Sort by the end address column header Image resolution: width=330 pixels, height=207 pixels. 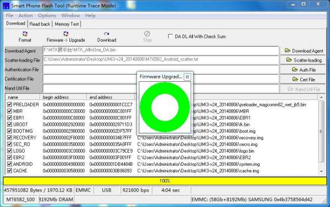tap(111, 97)
